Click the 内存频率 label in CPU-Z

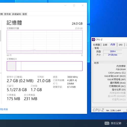[121, 66]
